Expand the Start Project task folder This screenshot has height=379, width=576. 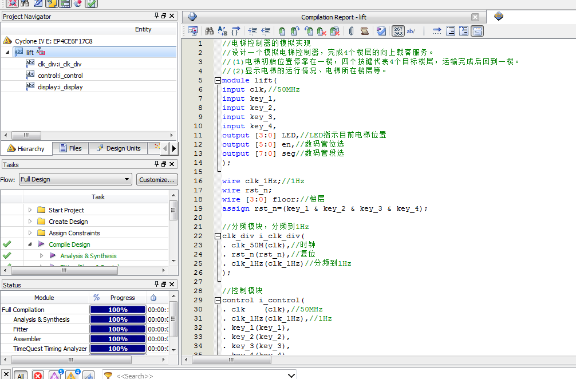pyautogui.click(x=30, y=210)
